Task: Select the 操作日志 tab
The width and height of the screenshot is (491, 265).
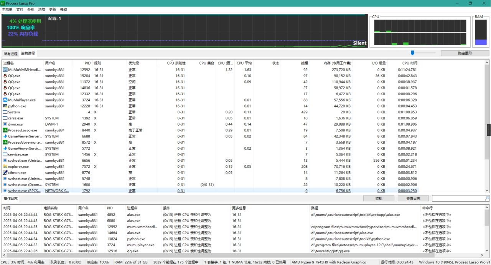Action: [x=11, y=199]
